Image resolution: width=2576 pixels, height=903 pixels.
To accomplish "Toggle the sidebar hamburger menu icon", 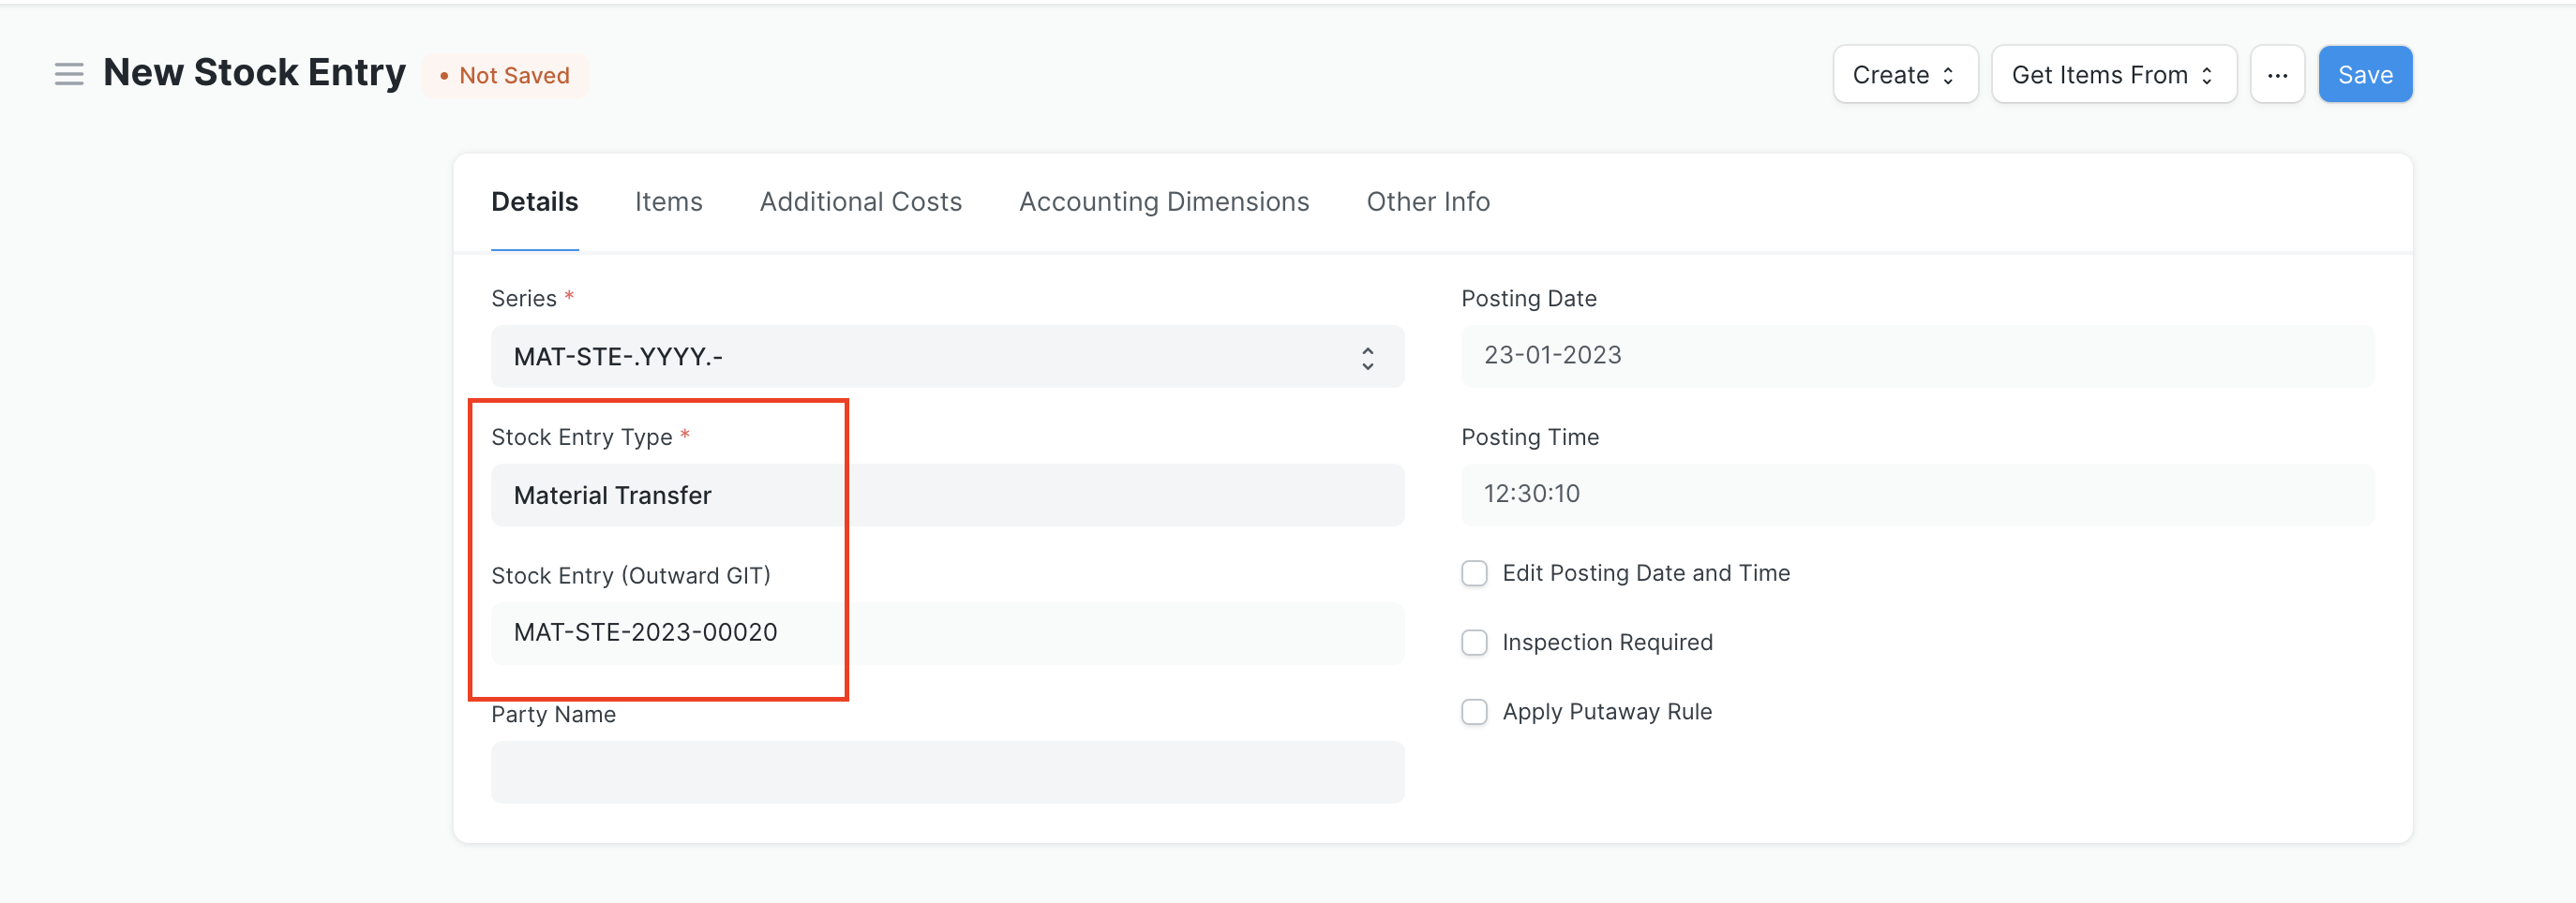I will [68, 74].
